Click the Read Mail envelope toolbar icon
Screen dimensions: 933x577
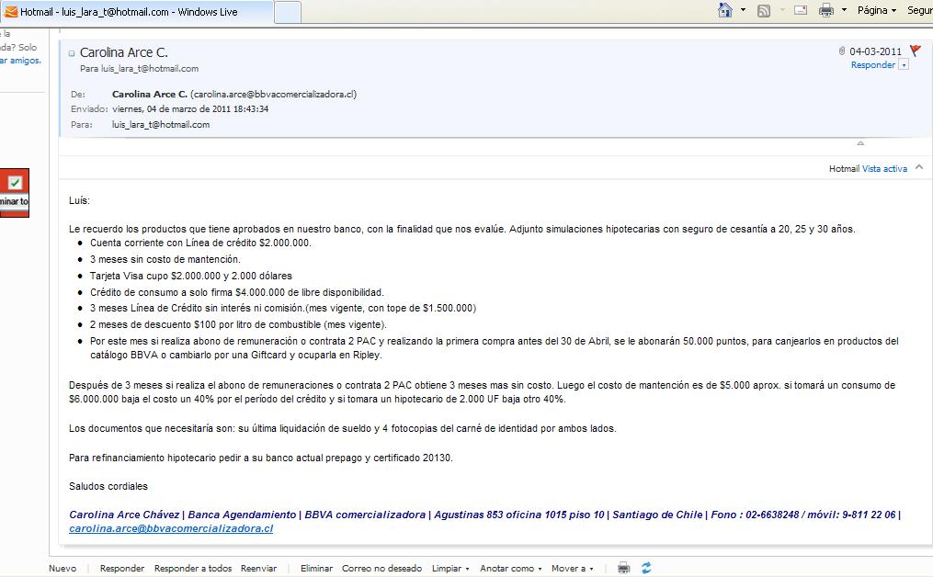[801, 10]
